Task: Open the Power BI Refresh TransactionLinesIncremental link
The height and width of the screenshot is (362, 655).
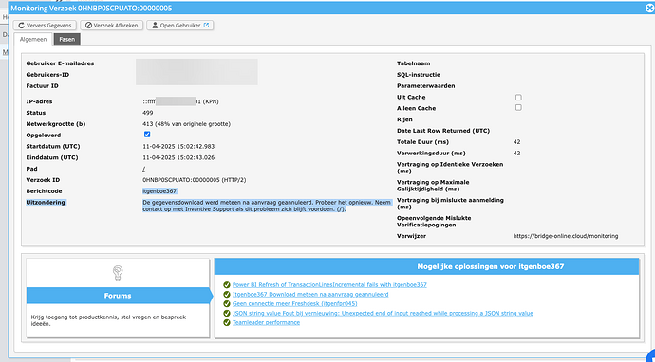Action: point(329,285)
